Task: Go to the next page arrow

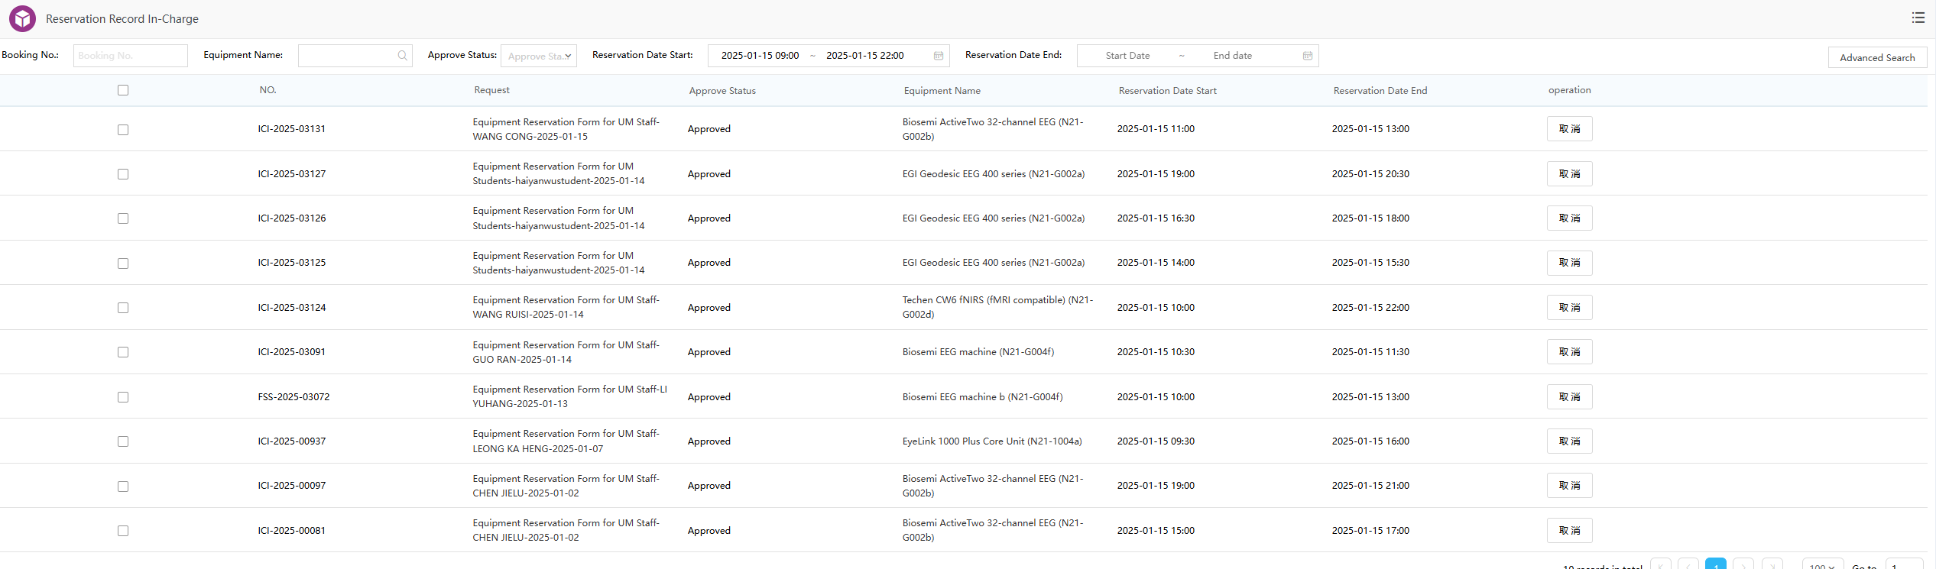Action: 1743,565
